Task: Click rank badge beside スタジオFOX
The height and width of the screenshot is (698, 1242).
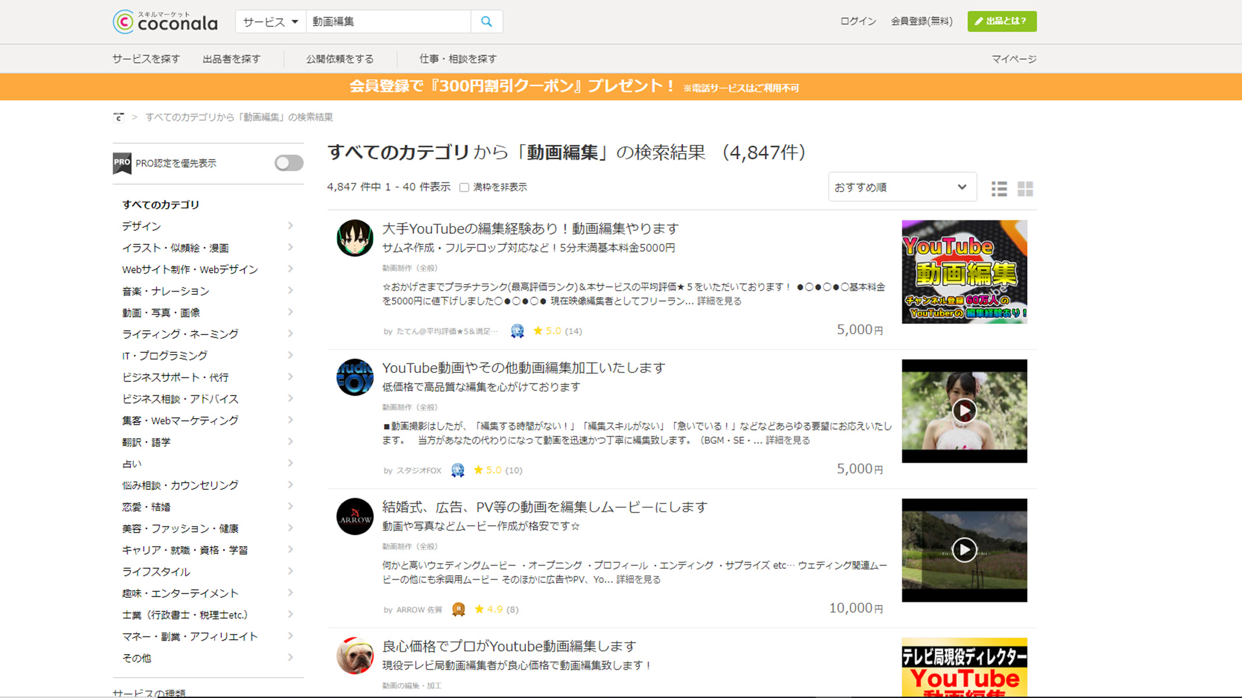Action: pos(457,471)
